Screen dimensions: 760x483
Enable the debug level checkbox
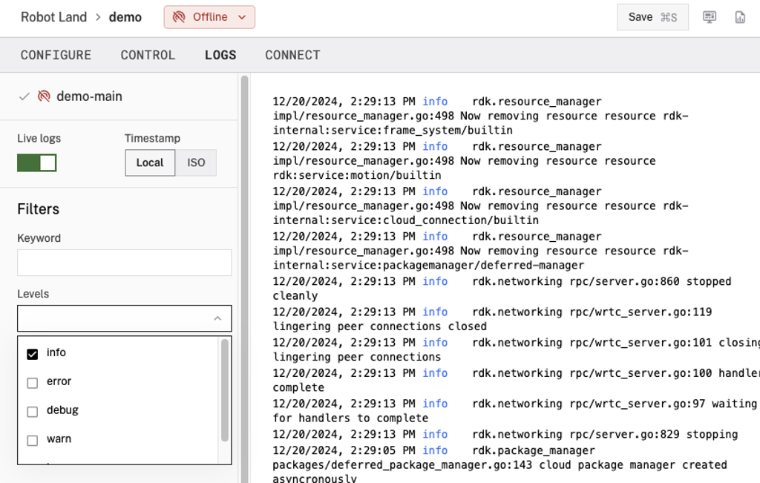32,410
